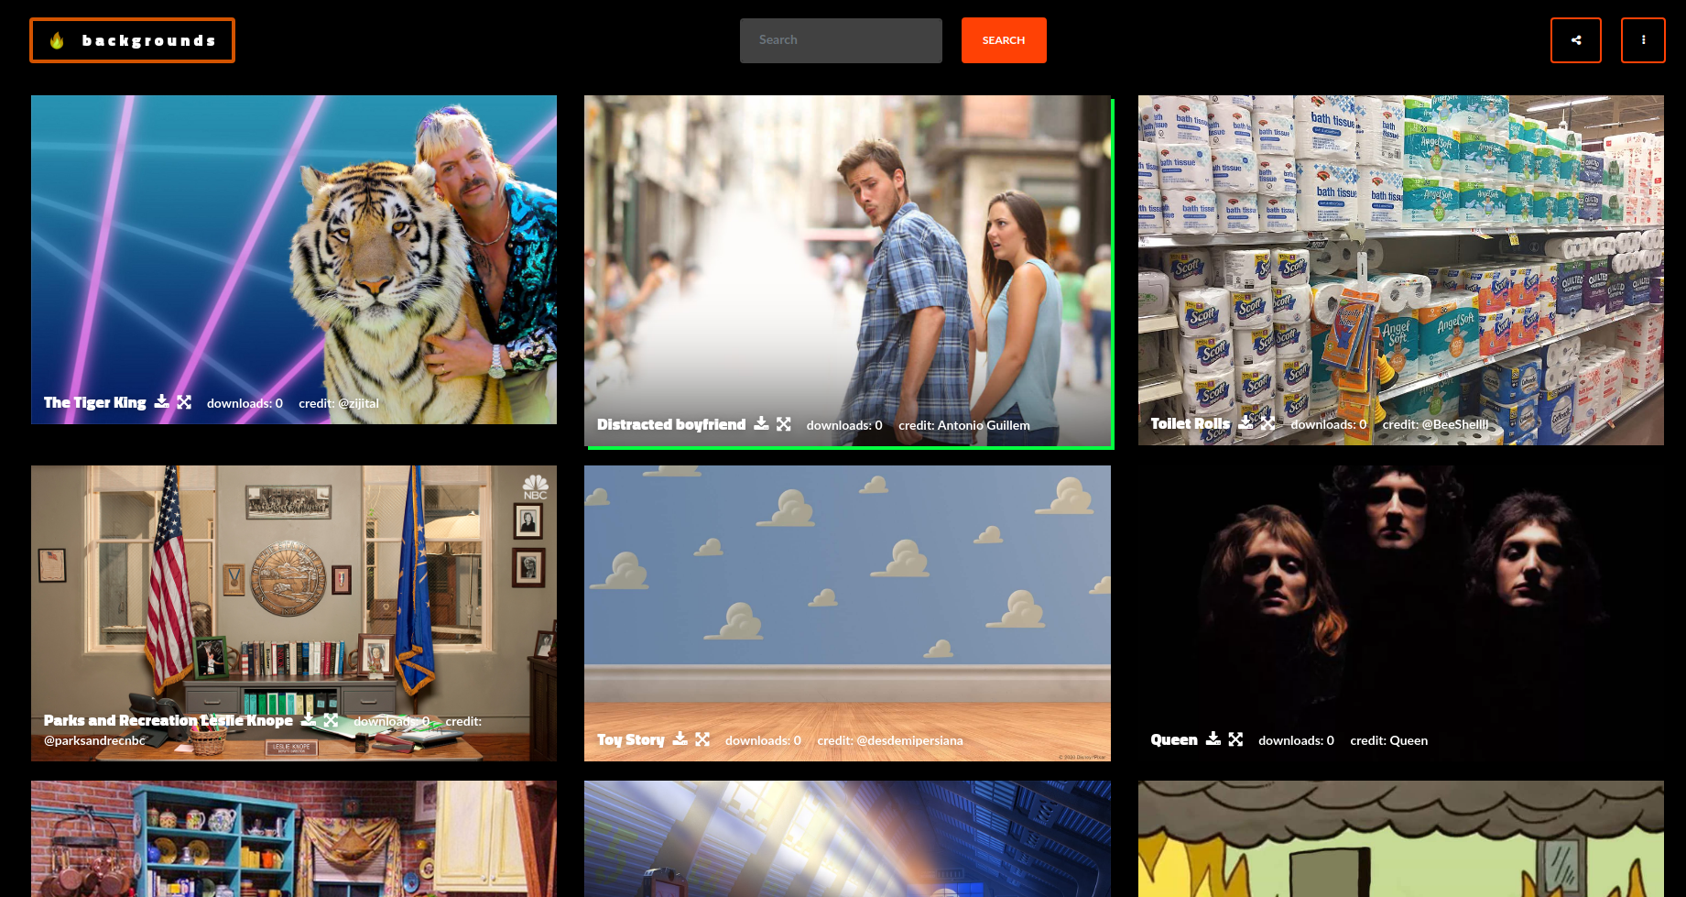The height and width of the screenshot is (897, 1686).
Task: Click credit @desdemipersiana text
Action: pos(890,740)
